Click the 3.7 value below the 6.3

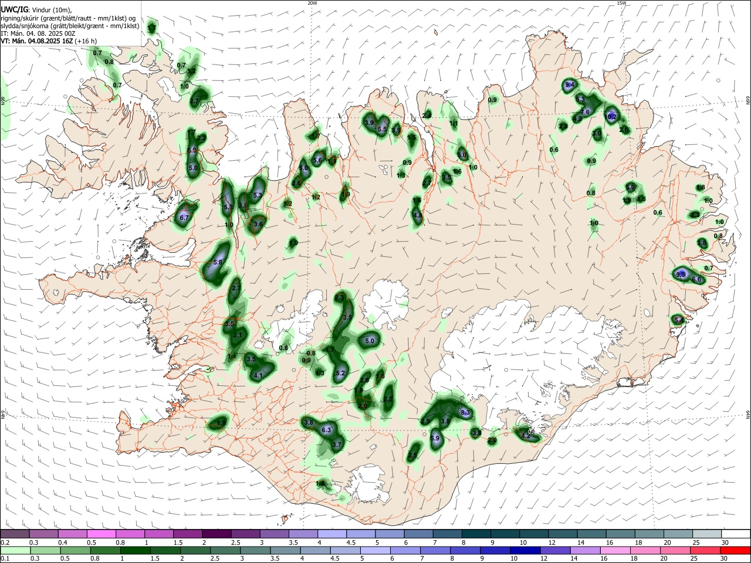coord(337,445)
